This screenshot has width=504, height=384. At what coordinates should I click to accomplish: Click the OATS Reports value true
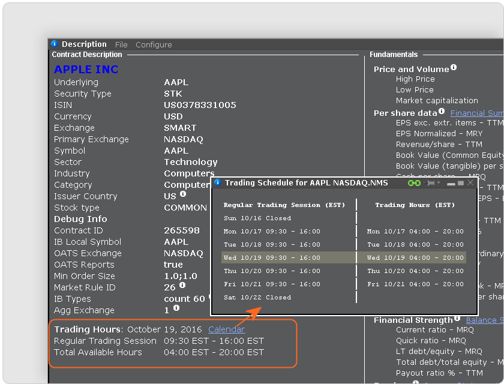[x=173, y=265]
